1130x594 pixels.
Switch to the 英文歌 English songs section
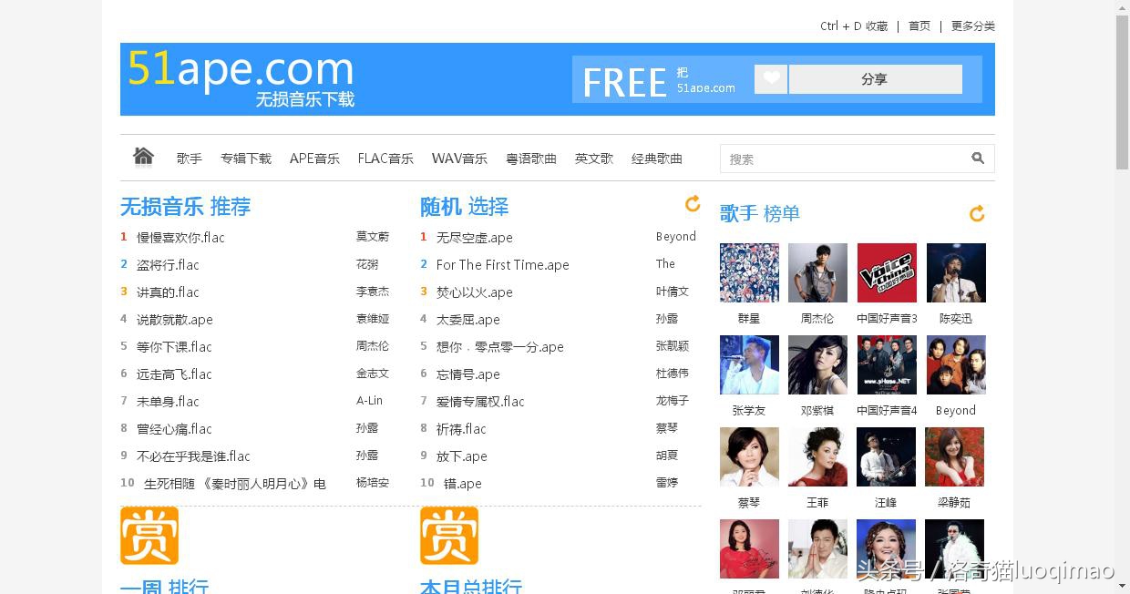(x=593, y=158)
